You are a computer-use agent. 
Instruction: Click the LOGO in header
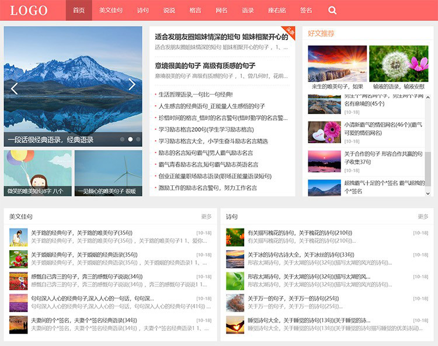29,11
